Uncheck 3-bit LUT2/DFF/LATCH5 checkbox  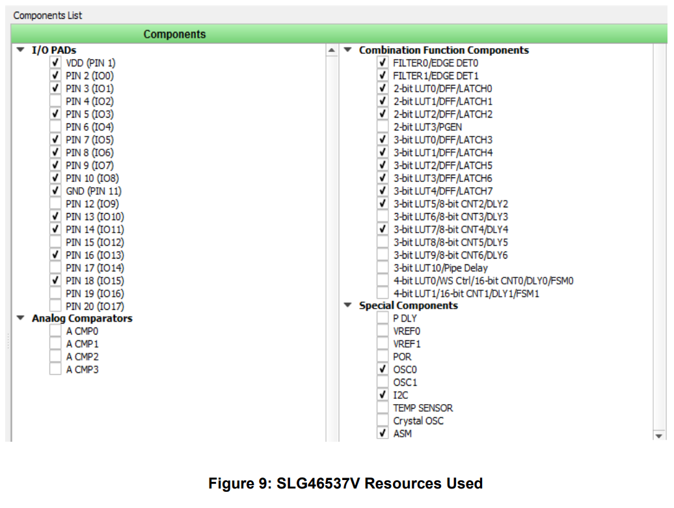tap(383, 165)
